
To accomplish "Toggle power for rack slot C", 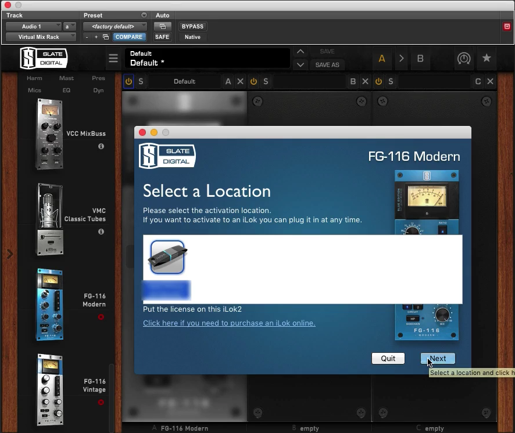I will 378,81.
